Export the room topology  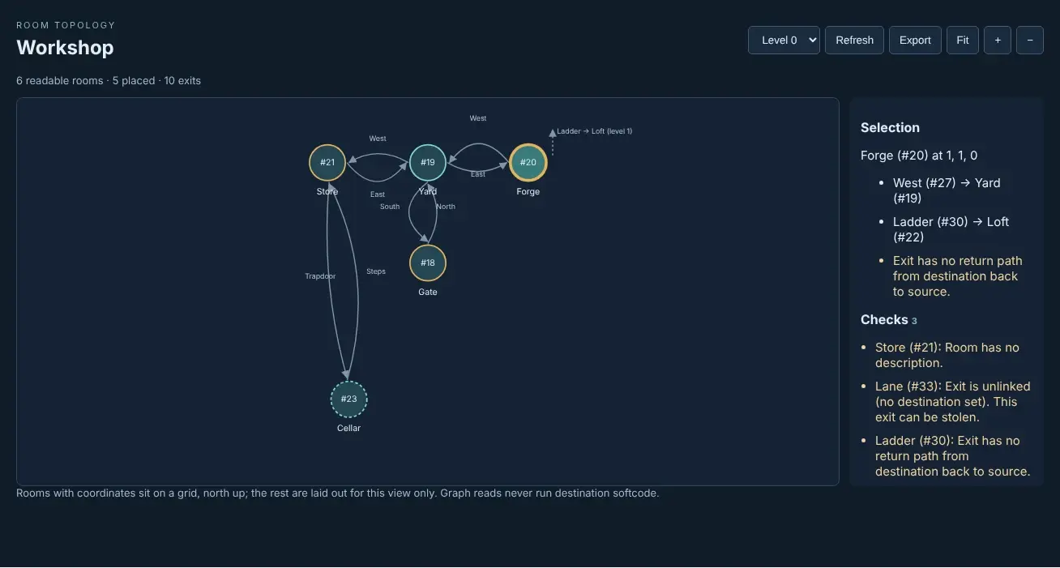[x=915, y=40]
